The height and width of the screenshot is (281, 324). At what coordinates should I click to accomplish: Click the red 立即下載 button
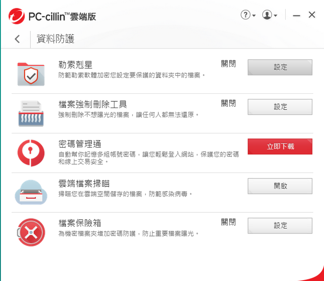click(280, 146)
